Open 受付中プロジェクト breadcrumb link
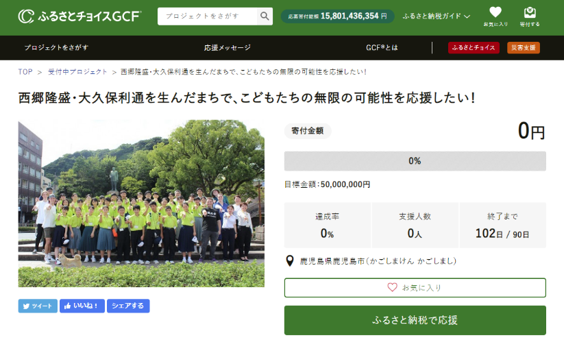 tap(77, 71)
